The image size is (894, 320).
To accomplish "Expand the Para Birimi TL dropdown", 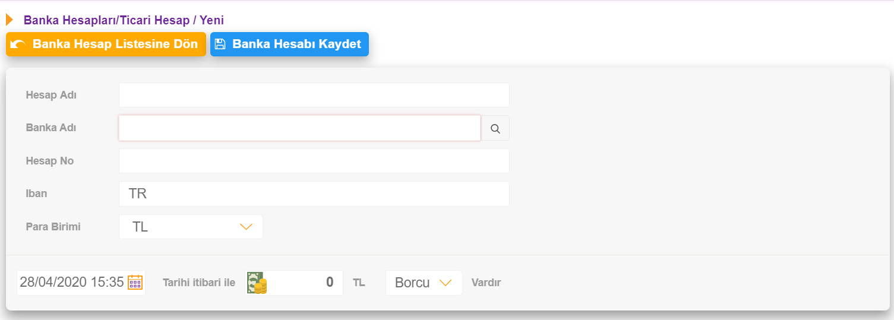I will [191, 227].
